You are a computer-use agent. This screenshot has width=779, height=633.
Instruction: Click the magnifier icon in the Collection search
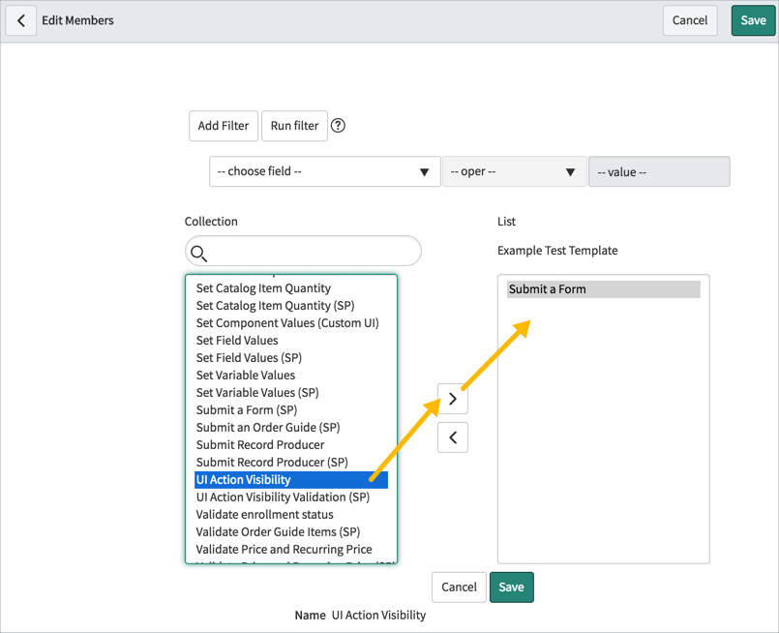199,251
